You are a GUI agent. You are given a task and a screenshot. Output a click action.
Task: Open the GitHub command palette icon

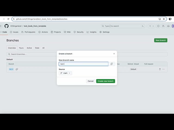(x=143, y=26)
